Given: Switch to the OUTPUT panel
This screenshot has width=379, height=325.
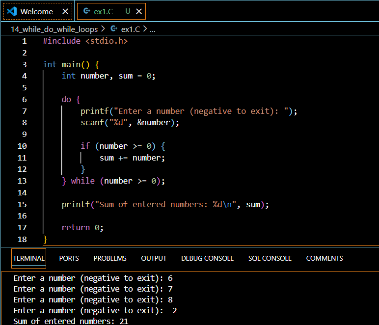Looking at the screenshot, I should click(x=154, y=258).
